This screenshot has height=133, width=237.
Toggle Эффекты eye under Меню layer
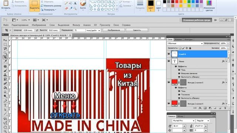(176, 66)
